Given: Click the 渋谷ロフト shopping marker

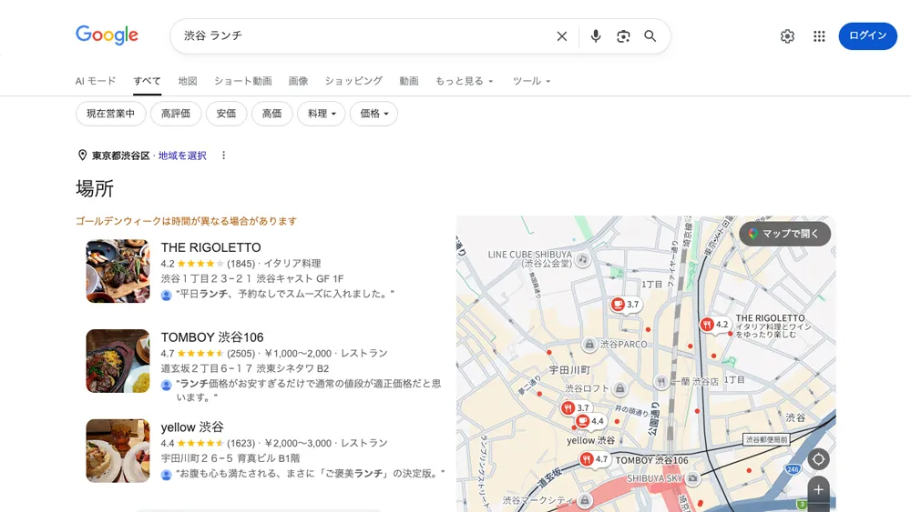Looking at the screenshot, I should [x=619, y=388].
